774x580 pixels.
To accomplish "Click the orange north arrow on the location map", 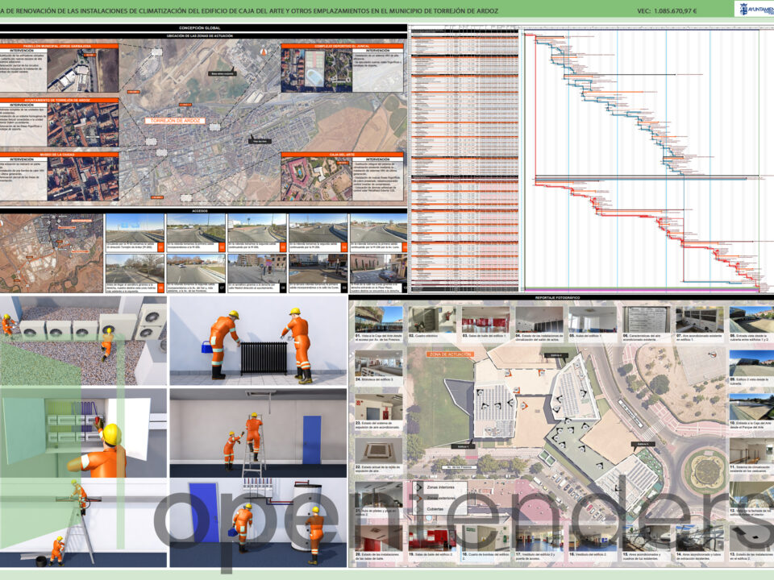I will [262, 51].
